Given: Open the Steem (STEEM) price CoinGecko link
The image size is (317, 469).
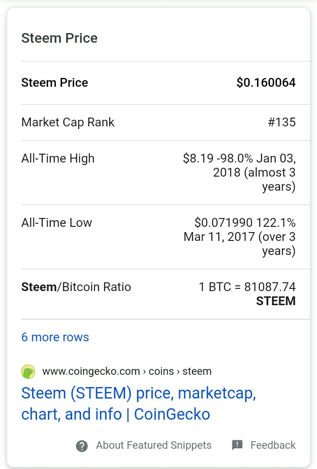Looking at the screenshot, I should tap(138, 404).
